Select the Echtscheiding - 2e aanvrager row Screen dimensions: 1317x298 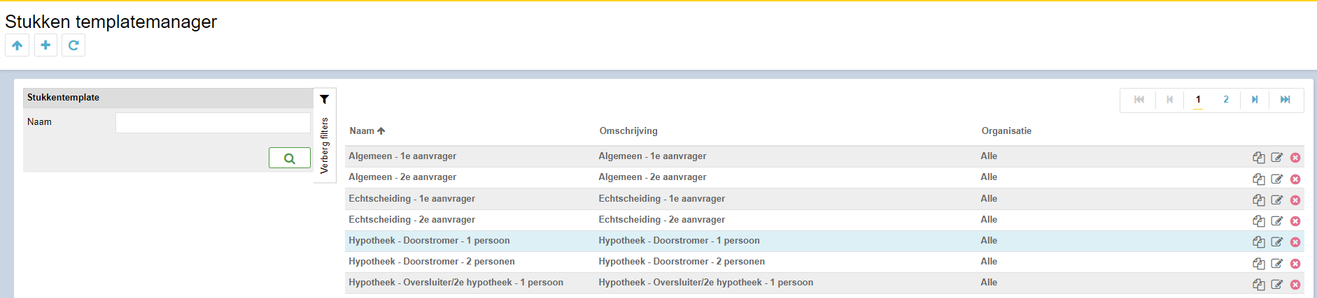coord(824,220)
